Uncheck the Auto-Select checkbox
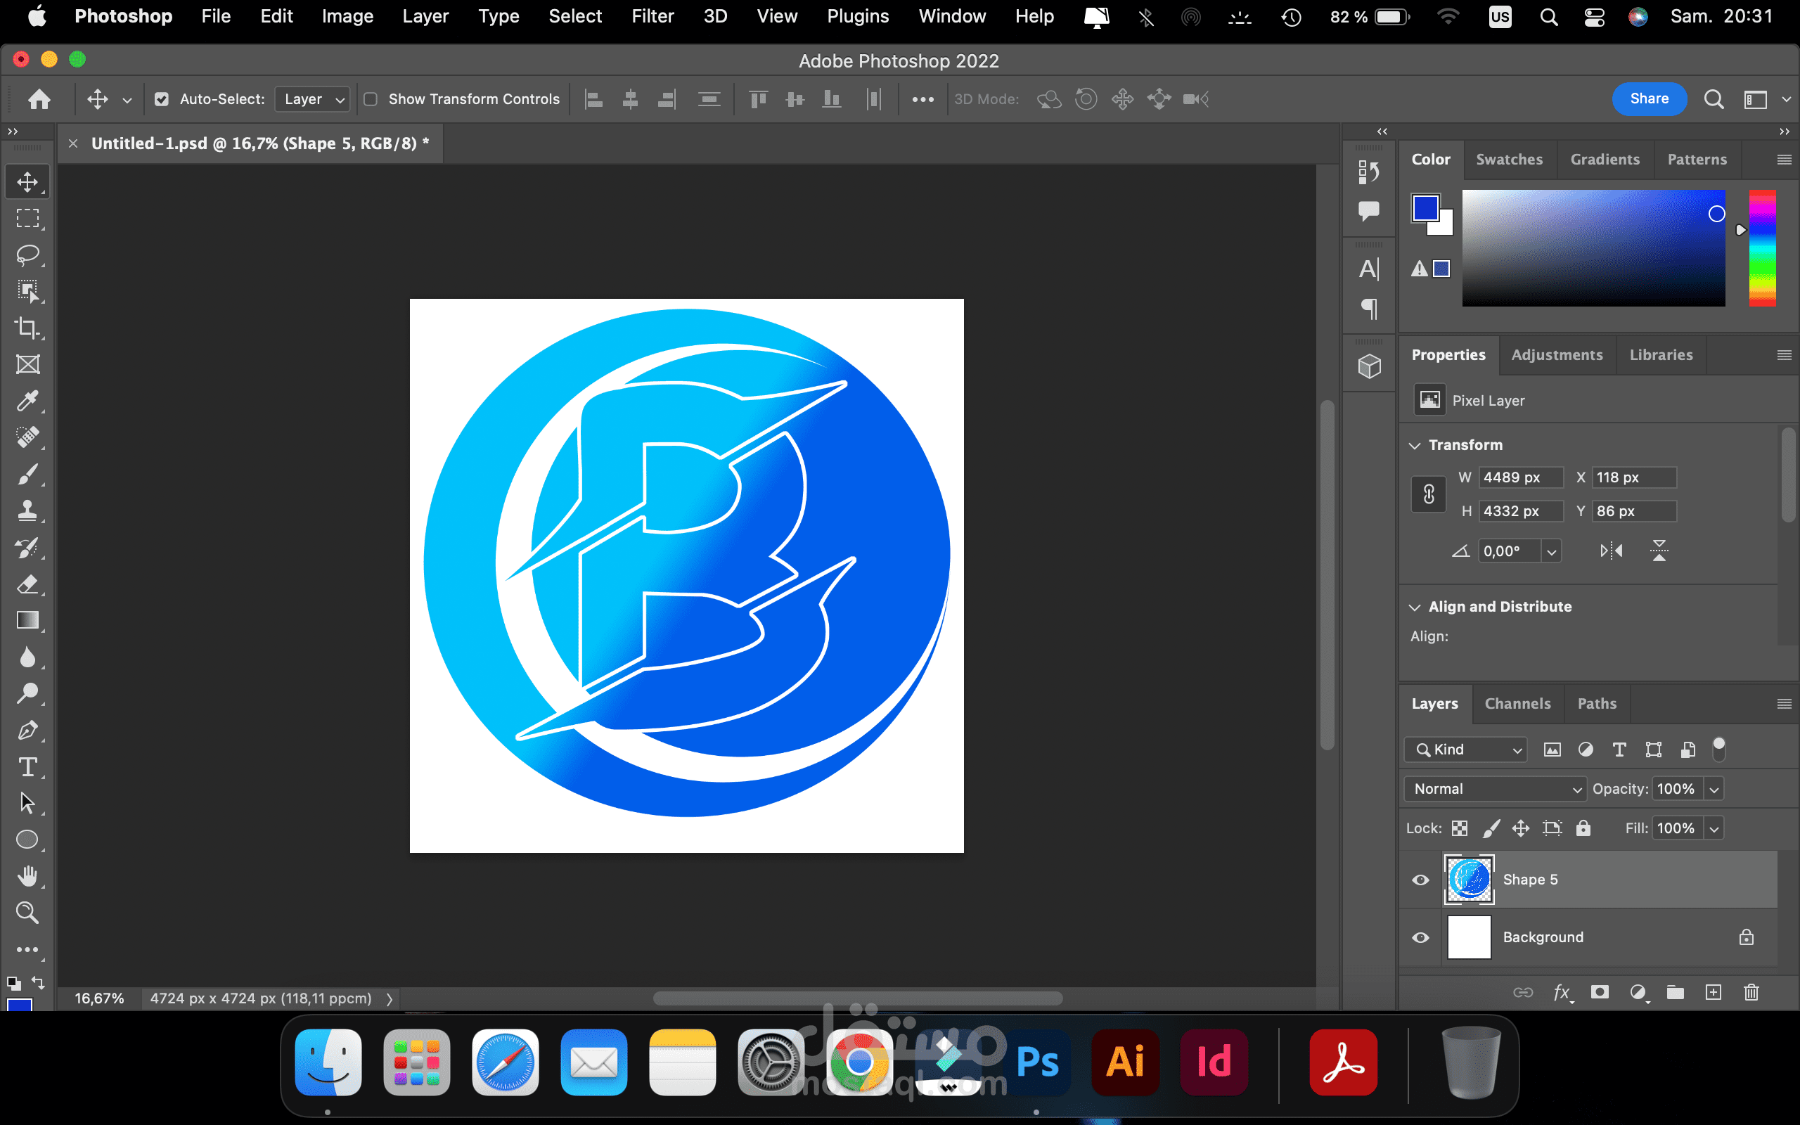This screenshot has height=1125, width=1800. [x=162, y=99]
